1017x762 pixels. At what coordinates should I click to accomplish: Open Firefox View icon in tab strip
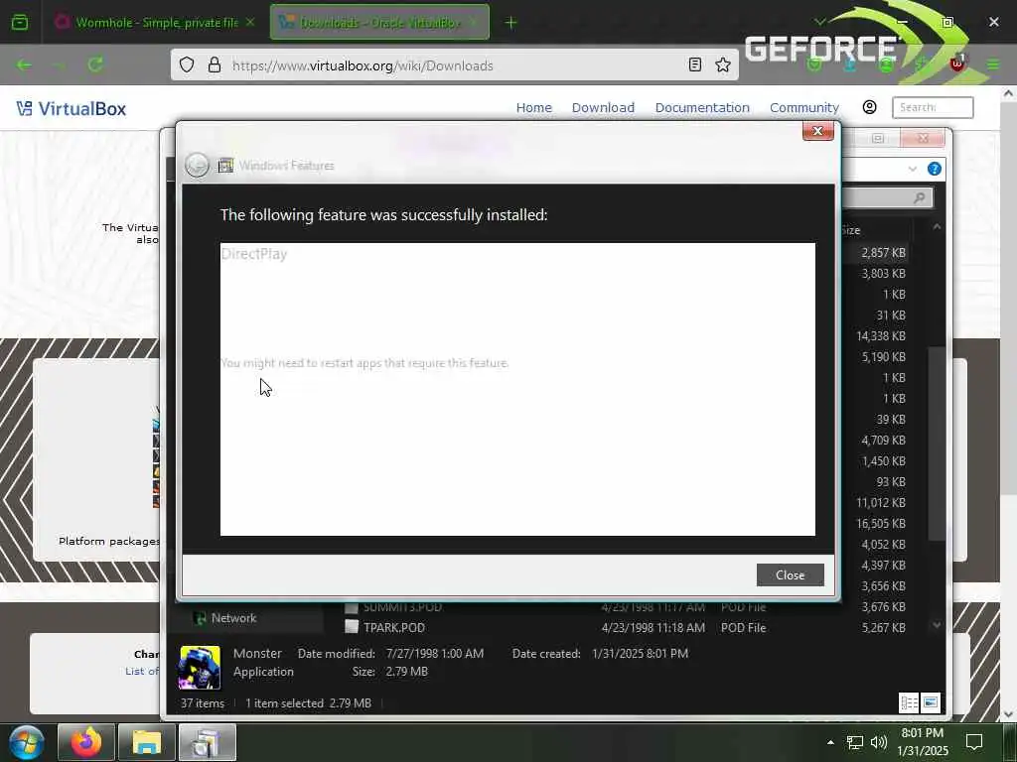point(20,22)
